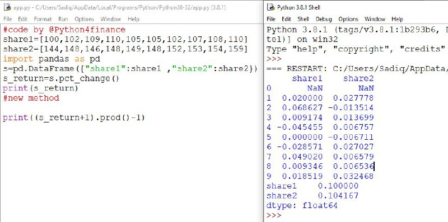Open the editor's Options menu
The height and width of the screenshot is (222, 448).
[x=85, y=19]
